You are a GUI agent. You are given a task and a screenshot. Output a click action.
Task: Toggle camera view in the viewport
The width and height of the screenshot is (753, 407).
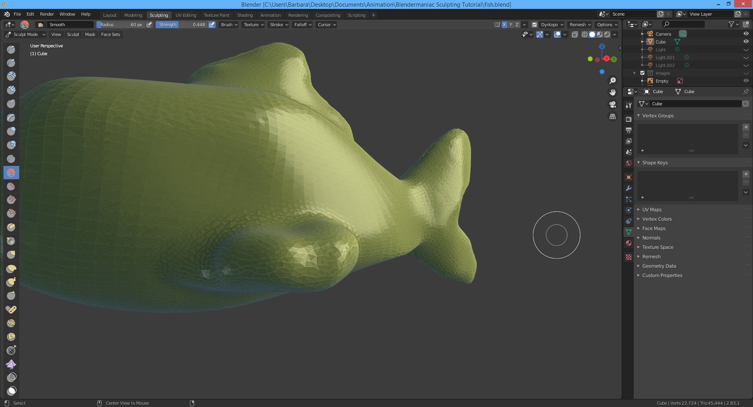click(x=612, y=104)
